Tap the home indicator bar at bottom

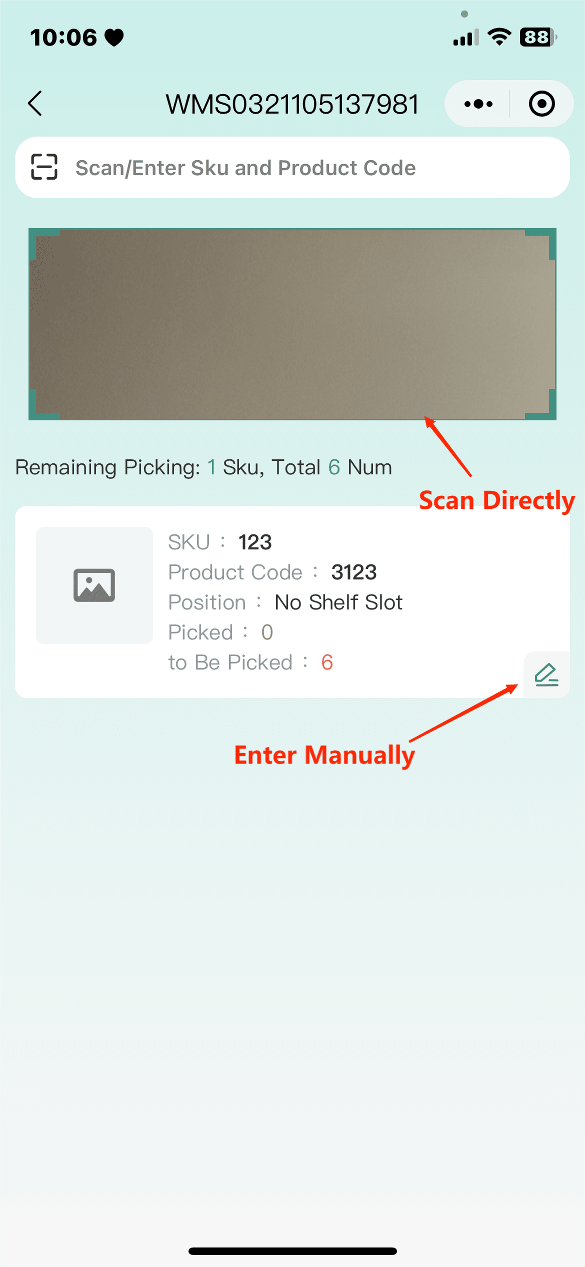[x=292, y=1251]
